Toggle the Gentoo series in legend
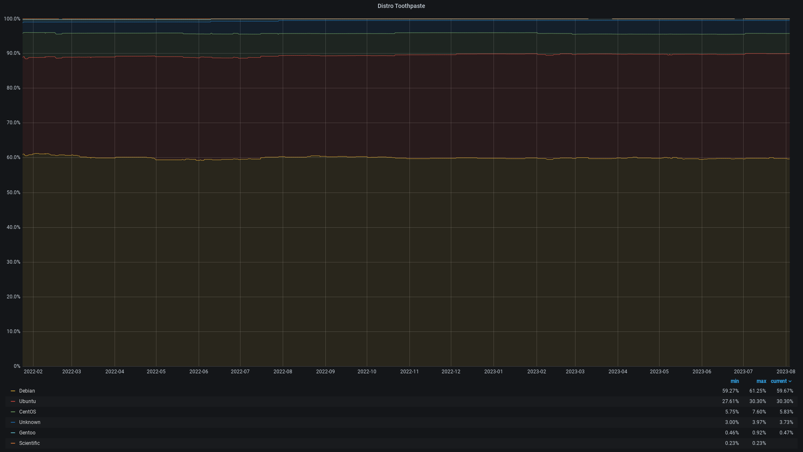The height and width of the screenshot is (452, 803). (x=27, y=433)
